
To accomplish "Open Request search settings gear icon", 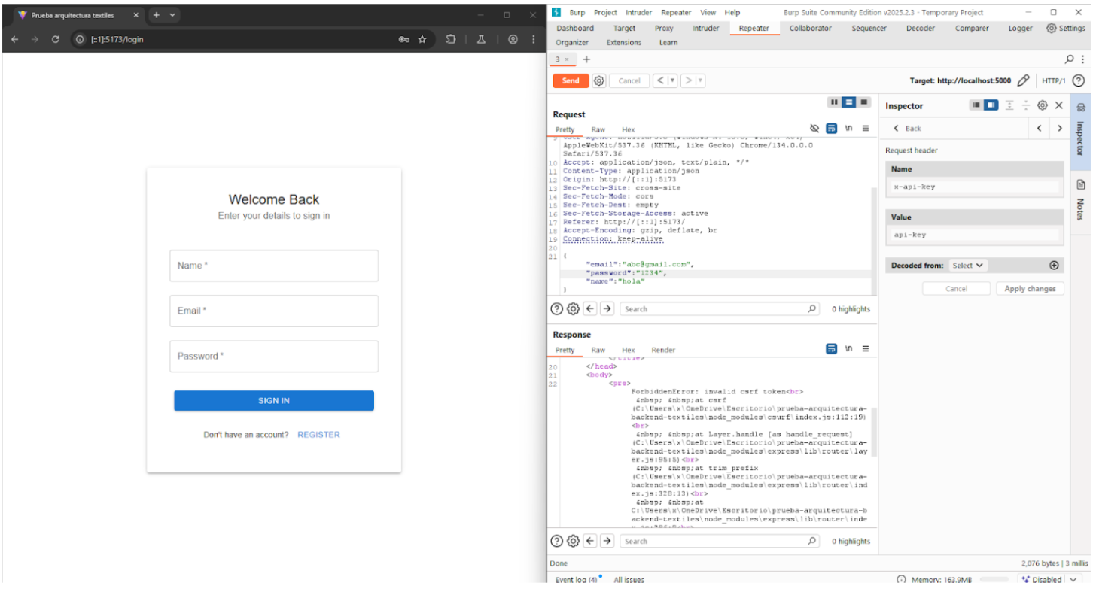I will (573, 308).
